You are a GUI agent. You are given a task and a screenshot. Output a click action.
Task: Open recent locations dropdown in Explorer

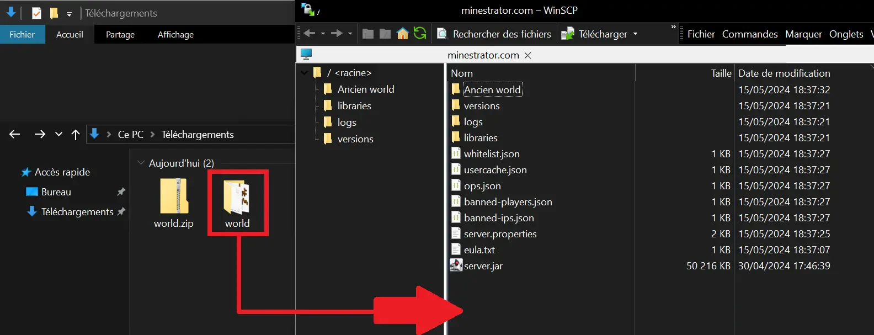(x=58, y=135)
